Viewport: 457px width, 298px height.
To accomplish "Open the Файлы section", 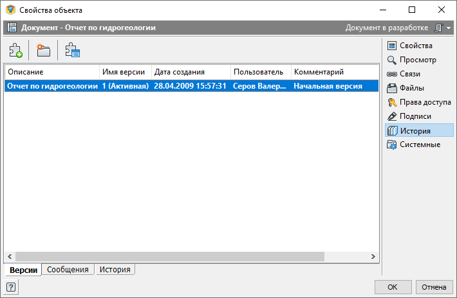I will point(411,88).
